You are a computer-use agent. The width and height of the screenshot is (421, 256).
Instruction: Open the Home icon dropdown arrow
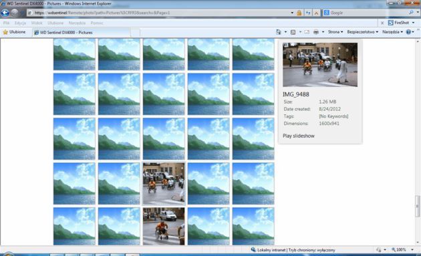point(285,32)
